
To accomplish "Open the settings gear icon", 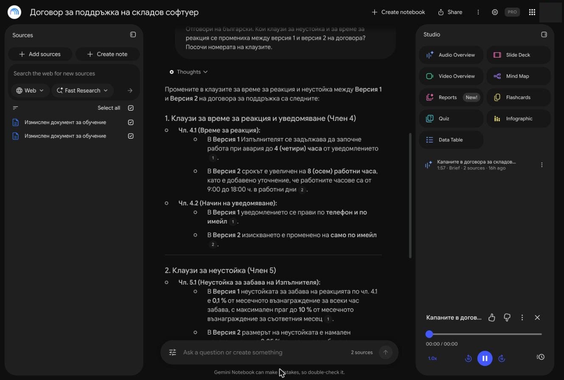I will [495, 12].
